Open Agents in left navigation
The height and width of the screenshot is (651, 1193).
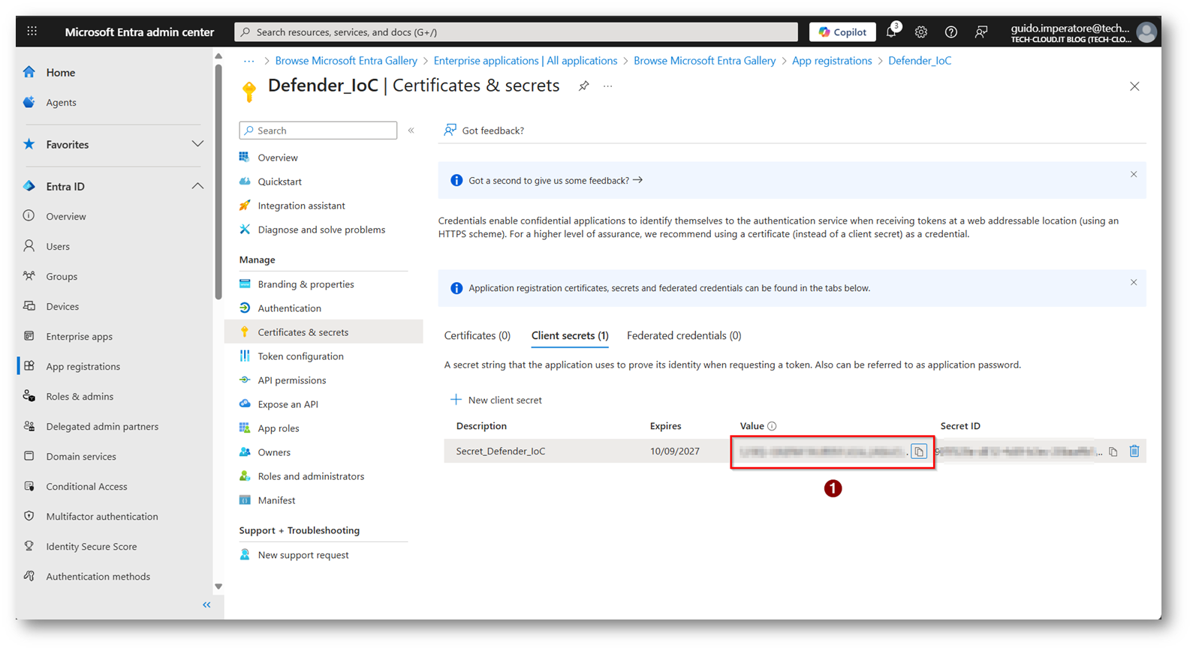click(61, 103)
